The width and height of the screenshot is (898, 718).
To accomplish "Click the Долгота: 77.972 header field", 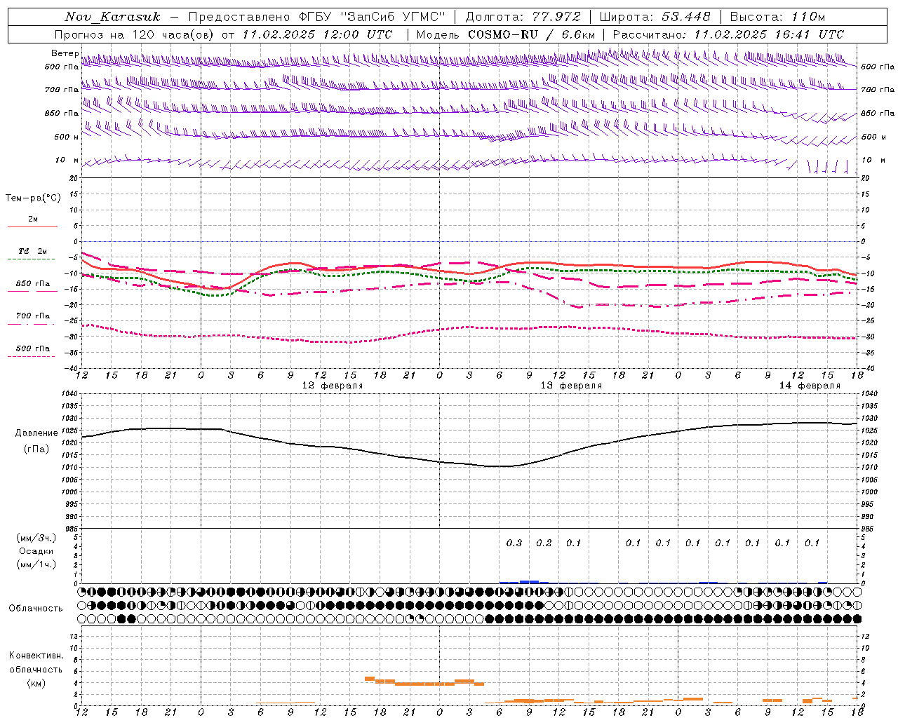I will click(x=523, y=17).
